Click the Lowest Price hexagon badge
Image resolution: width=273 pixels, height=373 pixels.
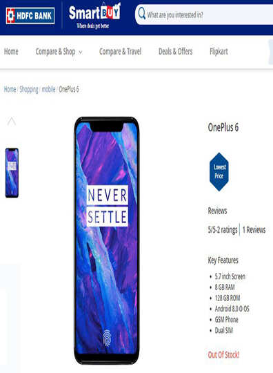[x=219, y=172]
